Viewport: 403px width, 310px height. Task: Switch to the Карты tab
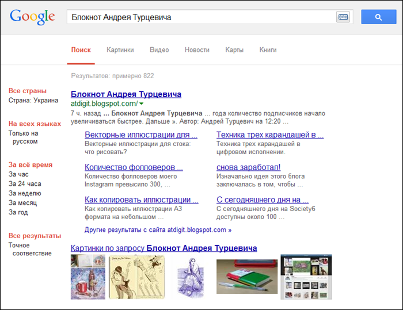coord(234,50)
